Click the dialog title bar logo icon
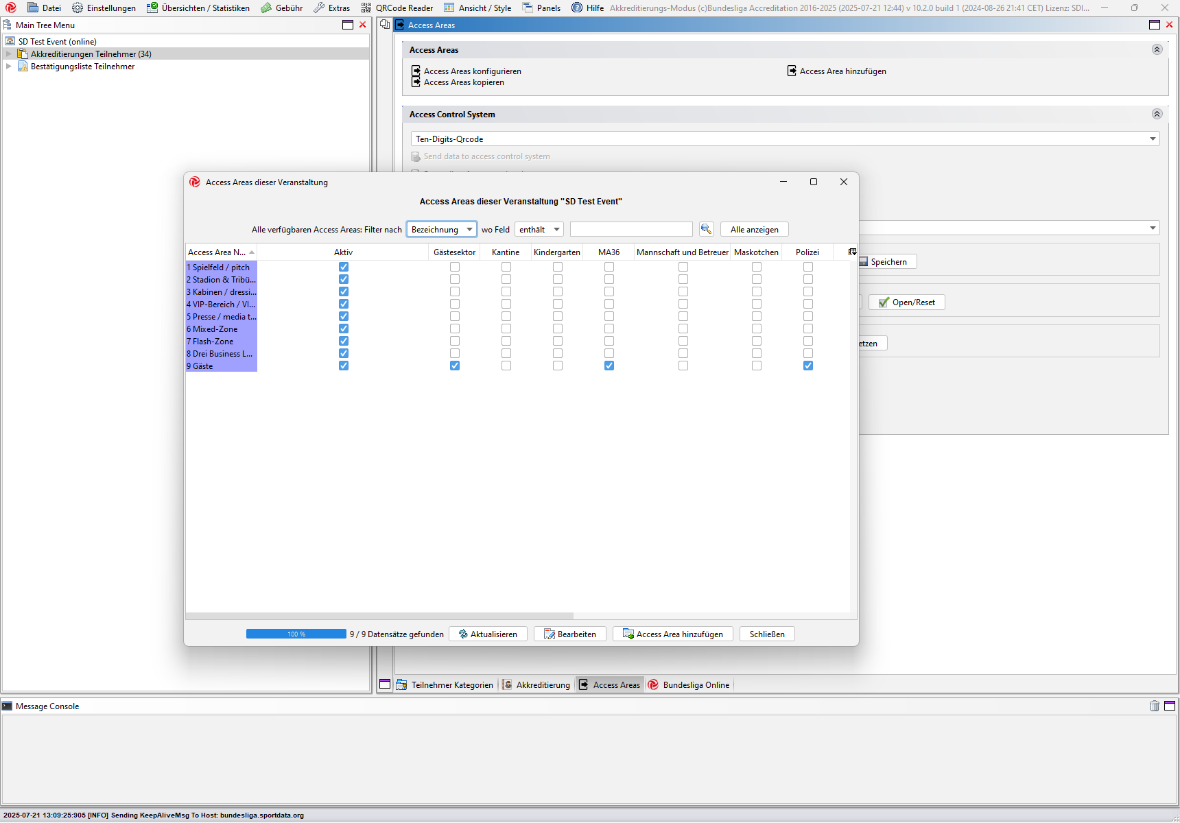Image resolution: width=1180 pixels, height=823 pixels. [x=195, y=182]
